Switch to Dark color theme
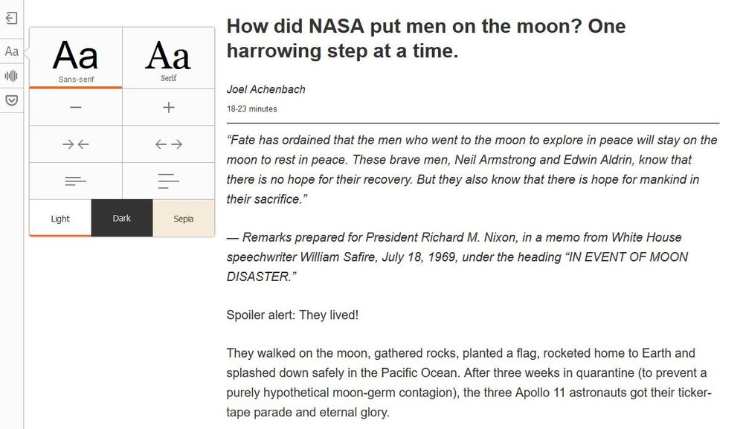743x429 pixels. [122, 218]
